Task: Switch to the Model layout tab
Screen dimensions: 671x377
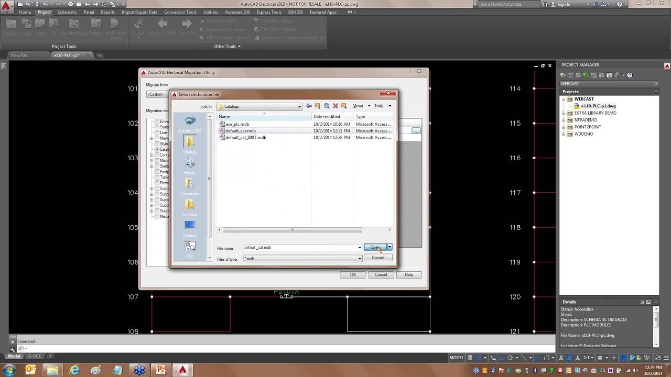Action: coord(14,356)
